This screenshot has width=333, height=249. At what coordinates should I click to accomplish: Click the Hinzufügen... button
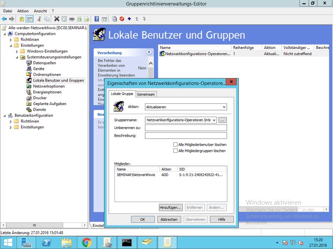tap(171, 207)
